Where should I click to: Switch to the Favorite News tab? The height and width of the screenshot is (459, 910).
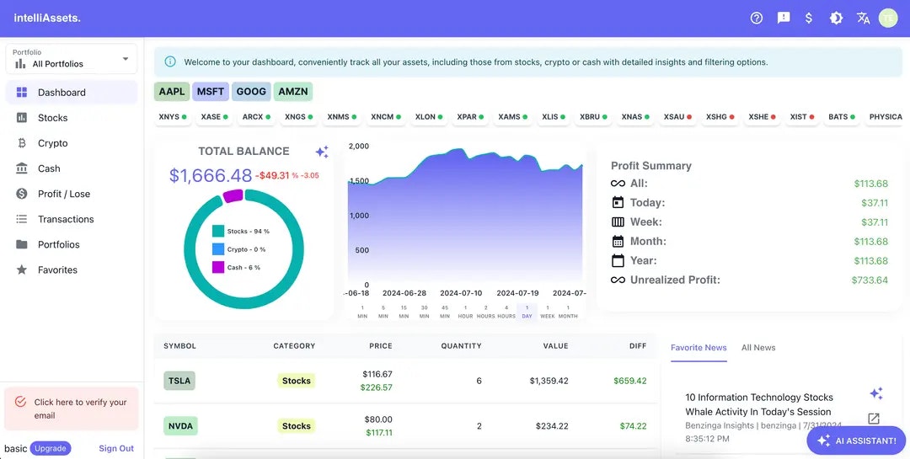tap(699, 348)
